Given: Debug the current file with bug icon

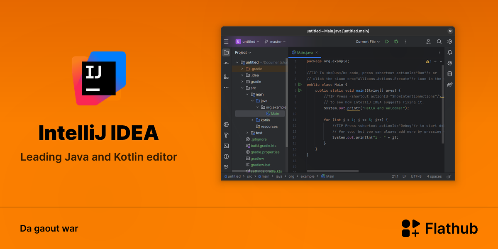Looking at the screenshot, I should (396, 41).
